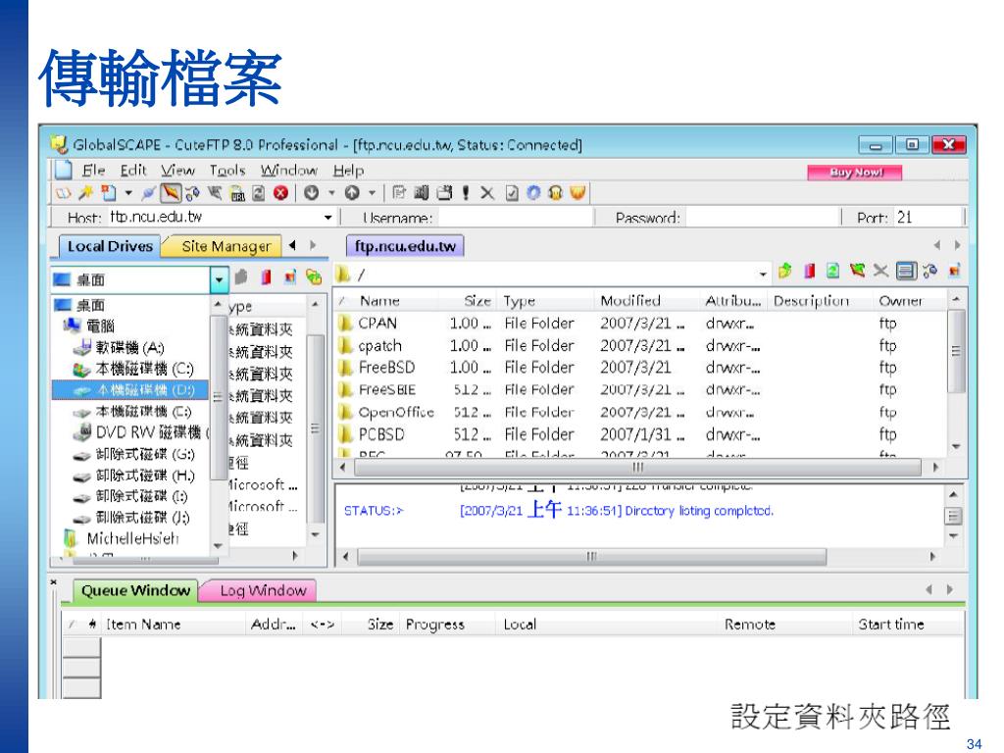1004x753 pixels.
Task: Open the Window menu
Action: pos(289,171)
